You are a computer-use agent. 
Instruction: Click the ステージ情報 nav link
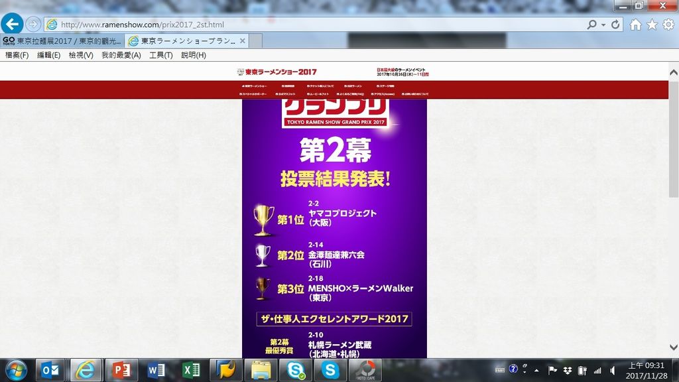(385, 86)
